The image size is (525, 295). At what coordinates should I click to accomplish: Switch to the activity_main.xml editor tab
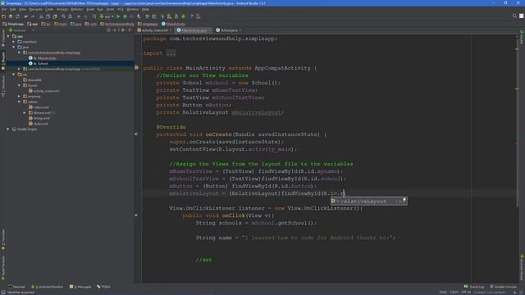point(154,30)
